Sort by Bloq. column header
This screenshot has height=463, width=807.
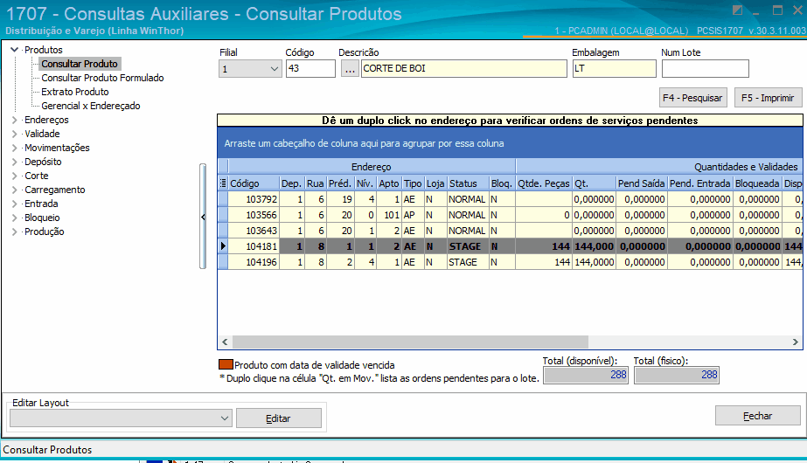pos(502,183)
